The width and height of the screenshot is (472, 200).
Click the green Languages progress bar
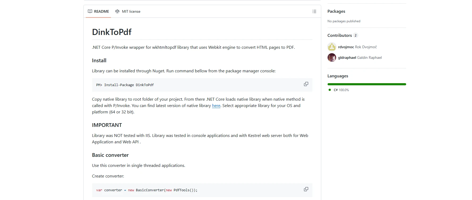pos(367,84)
